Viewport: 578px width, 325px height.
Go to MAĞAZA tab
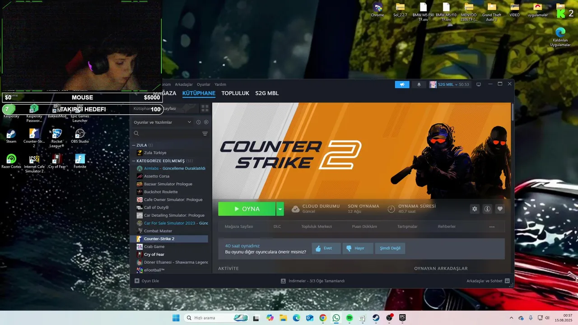point(164,93)
